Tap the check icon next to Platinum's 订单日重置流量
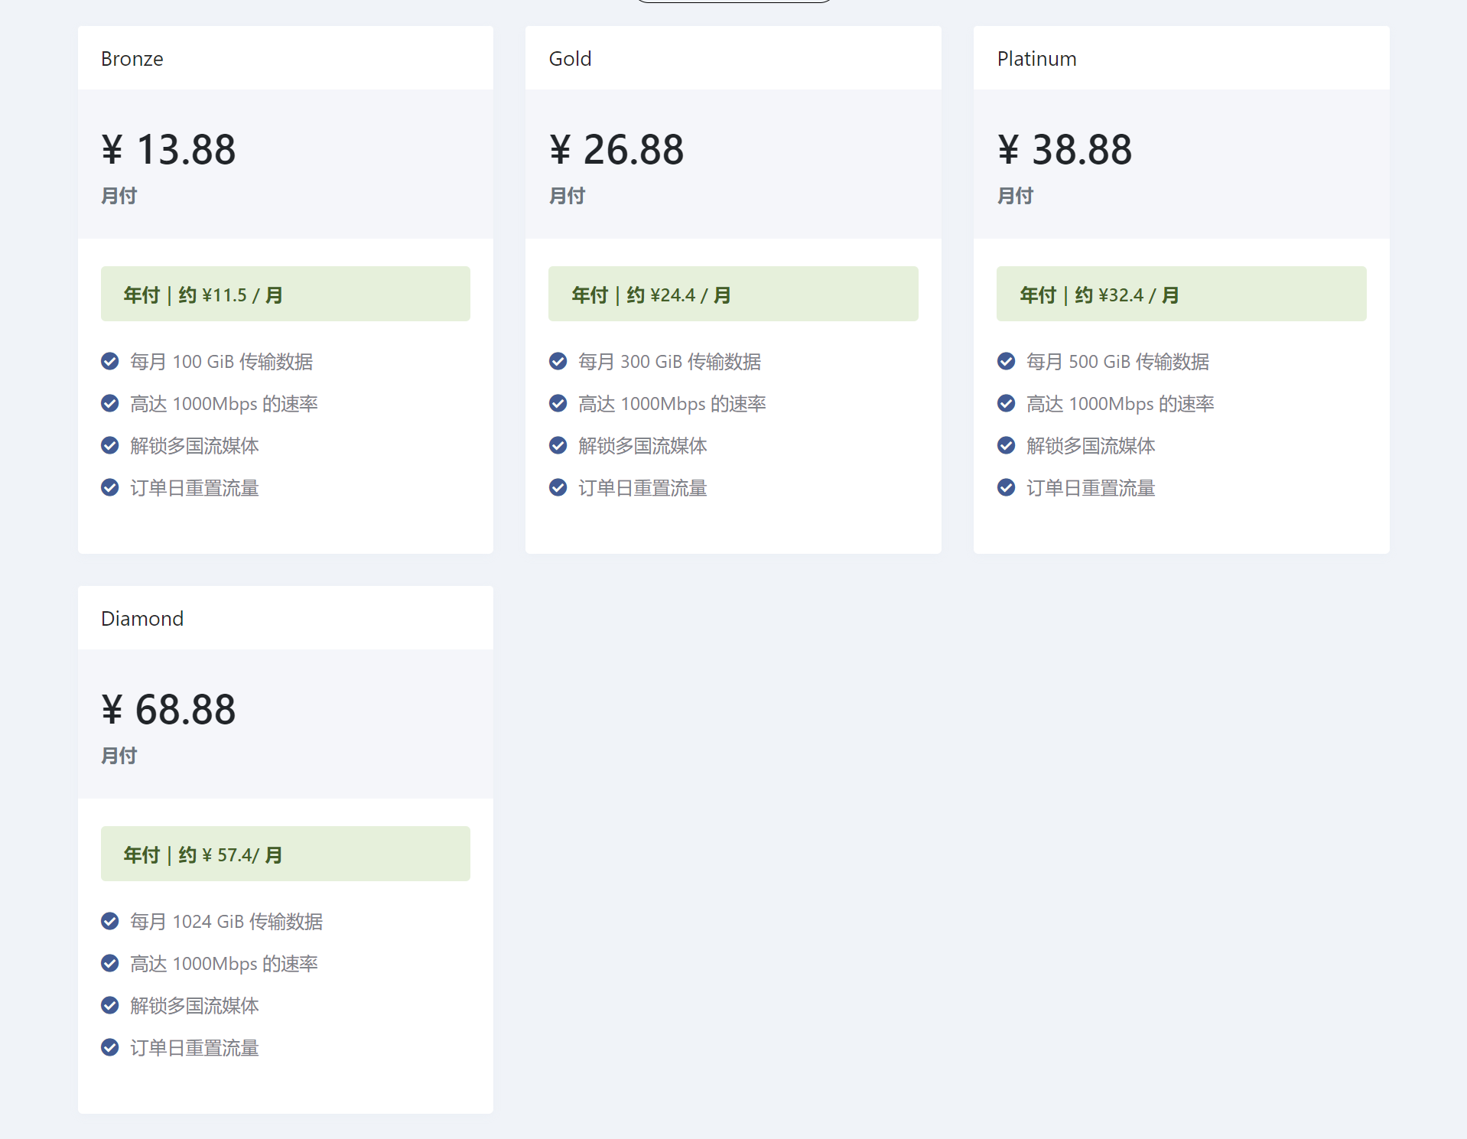The height and width of the screenshot is (1139, 1467). 1007,487
